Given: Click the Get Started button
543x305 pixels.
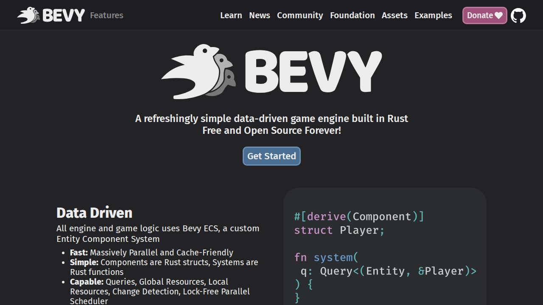Looking at the screenshot, I should click(271, 156).
